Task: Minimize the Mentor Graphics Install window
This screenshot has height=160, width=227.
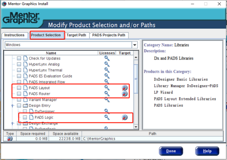Action: [192, 4]
